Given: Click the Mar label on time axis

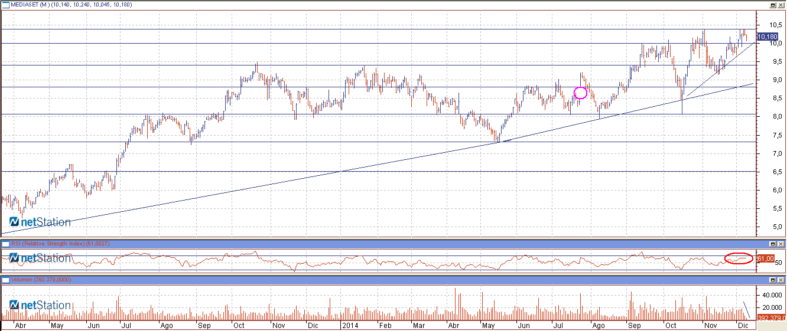Looking at the screenshot, I should point(419,325).
